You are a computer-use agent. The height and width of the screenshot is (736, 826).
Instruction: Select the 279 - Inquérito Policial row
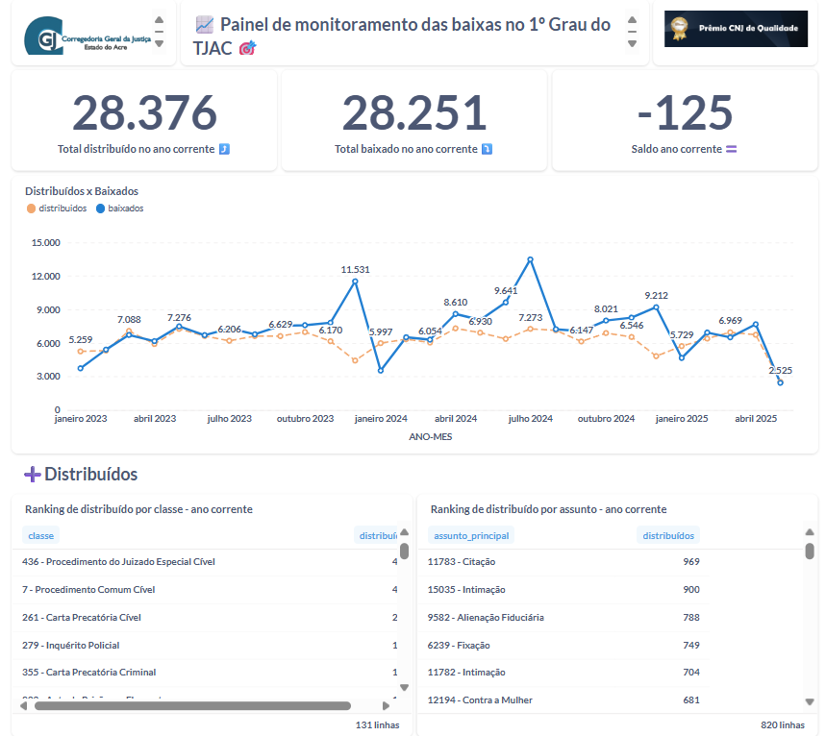click(x=70, y=645)
